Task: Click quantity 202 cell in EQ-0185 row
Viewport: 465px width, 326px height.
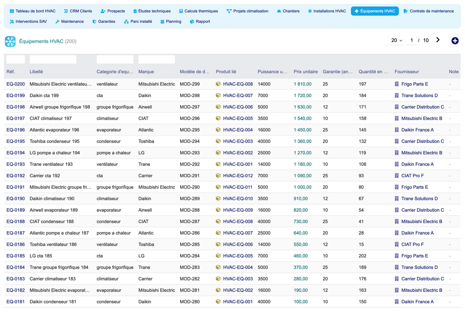Action: [363, 256]
